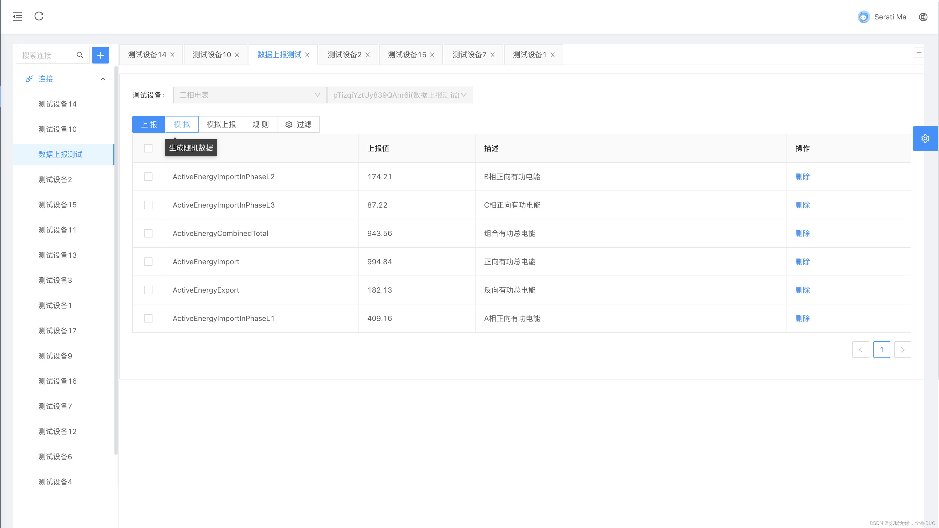The image size is (939, 528).
Task: Select 测试设备6 in the sidebar
Action: click(64, 457)
